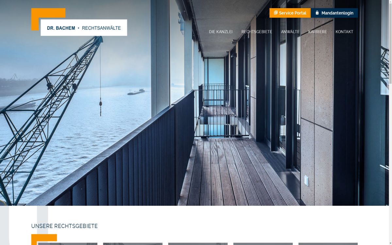Click the Dr. Bachem Rechtsanwälte logo text

click(84, 28)
